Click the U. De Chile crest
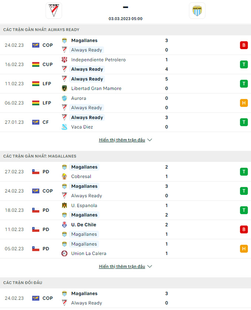 click(x=64, y=225)
